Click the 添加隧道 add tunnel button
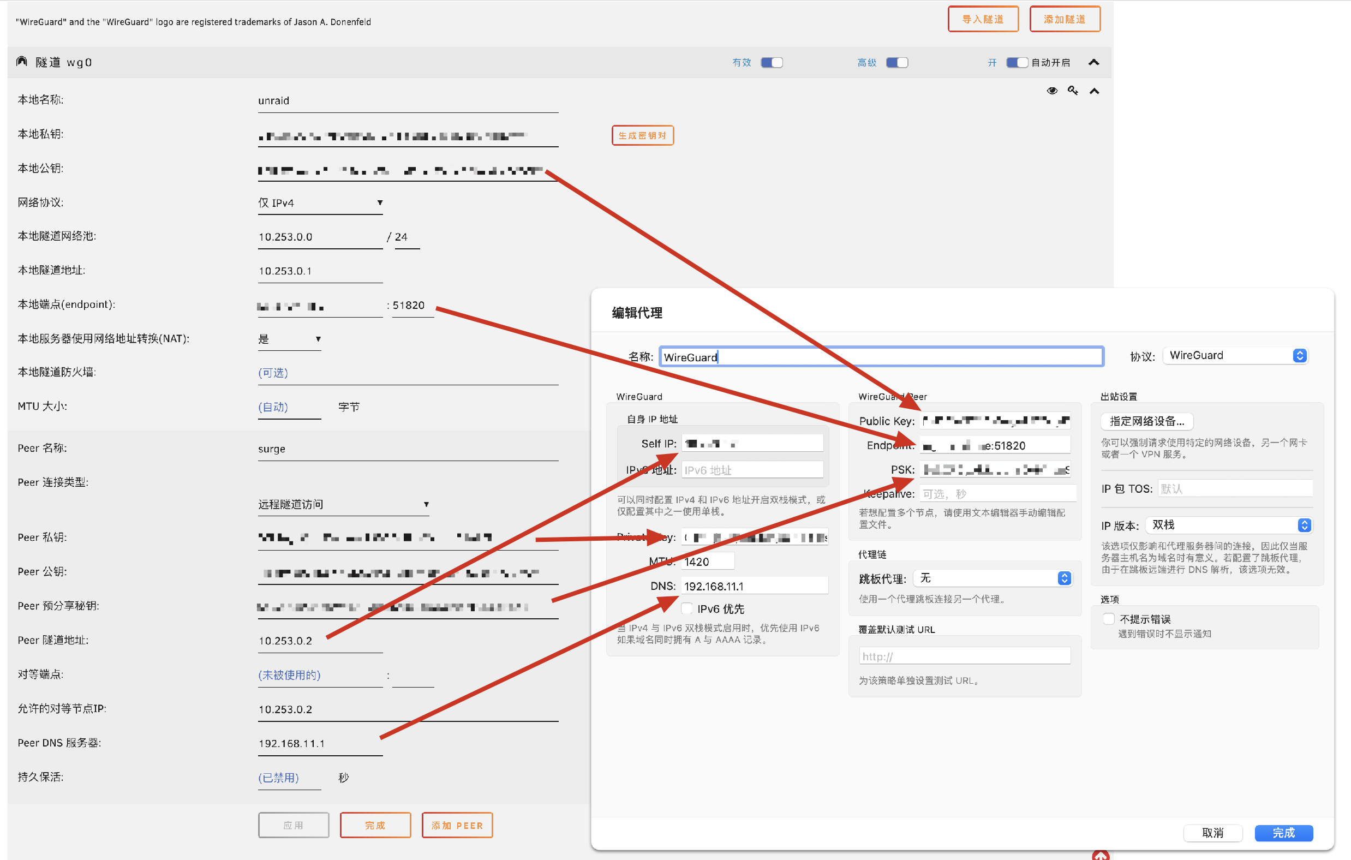 [1065, 19]
